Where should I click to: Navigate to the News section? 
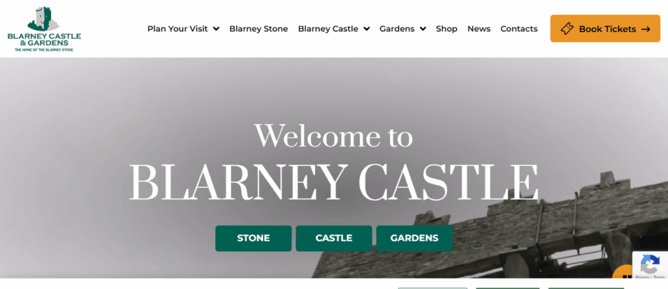(479, 29)
